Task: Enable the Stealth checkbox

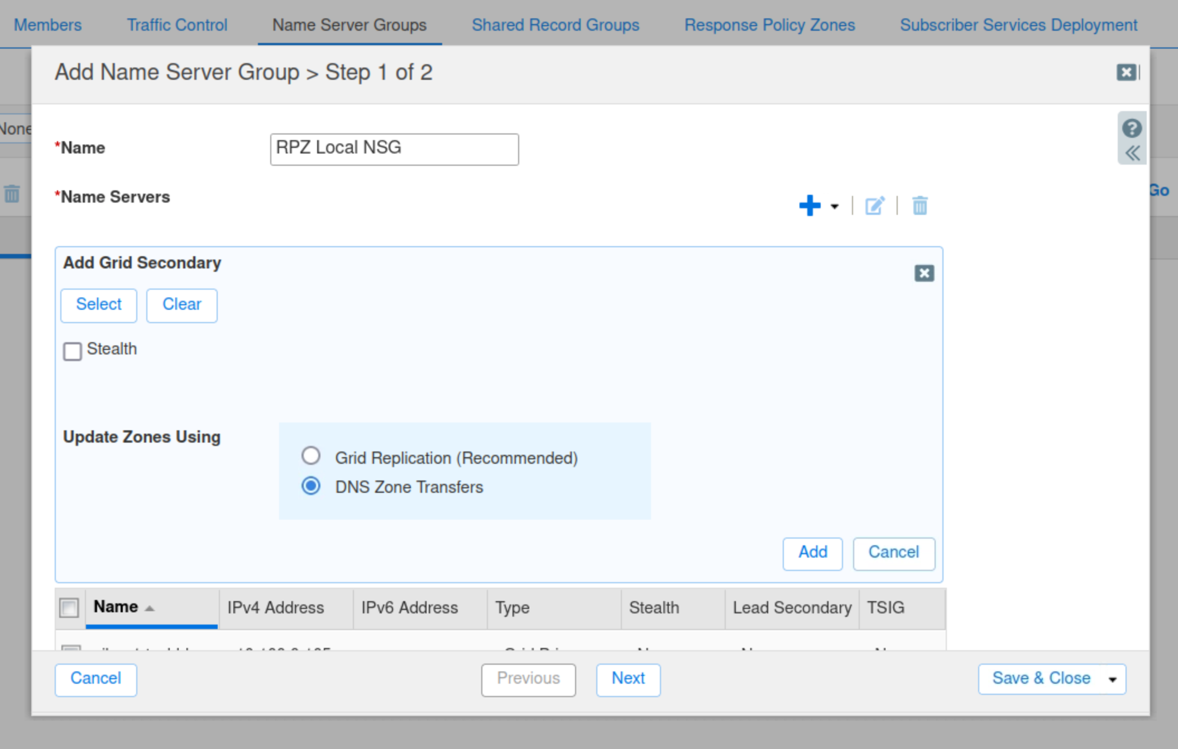Action: [73, 351]
